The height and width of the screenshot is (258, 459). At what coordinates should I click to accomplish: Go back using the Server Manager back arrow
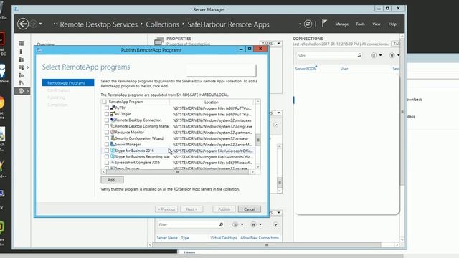23,24
